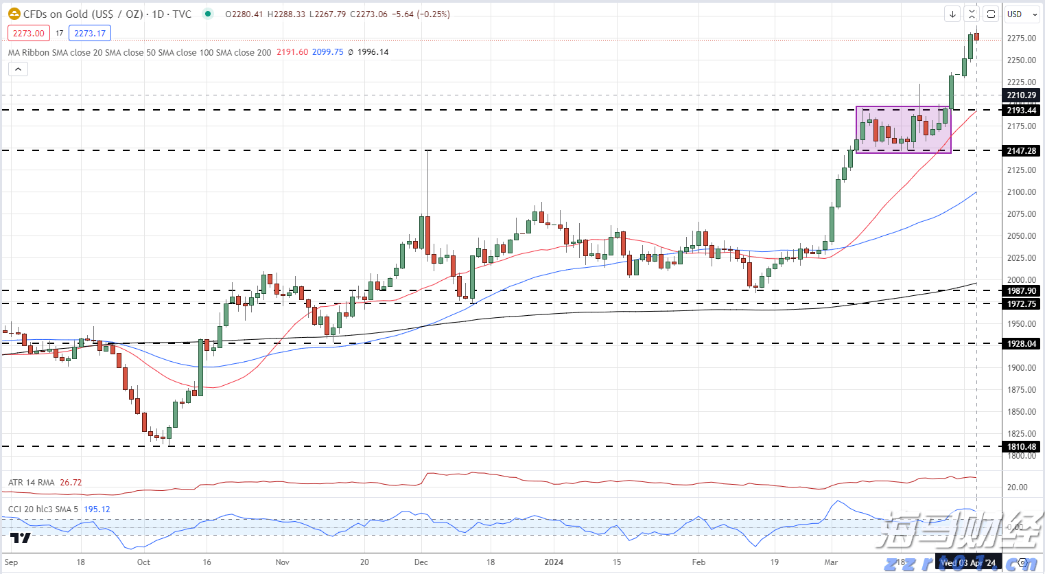Viewport: 1045px width, 574px height.
Task: Open CFDs on Gold symbol title
Action: 108,14
